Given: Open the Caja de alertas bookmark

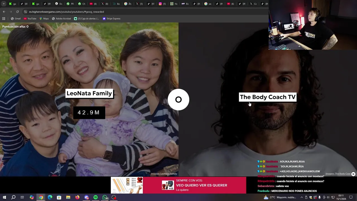Looking at the screenshot, I should (86, 19).
